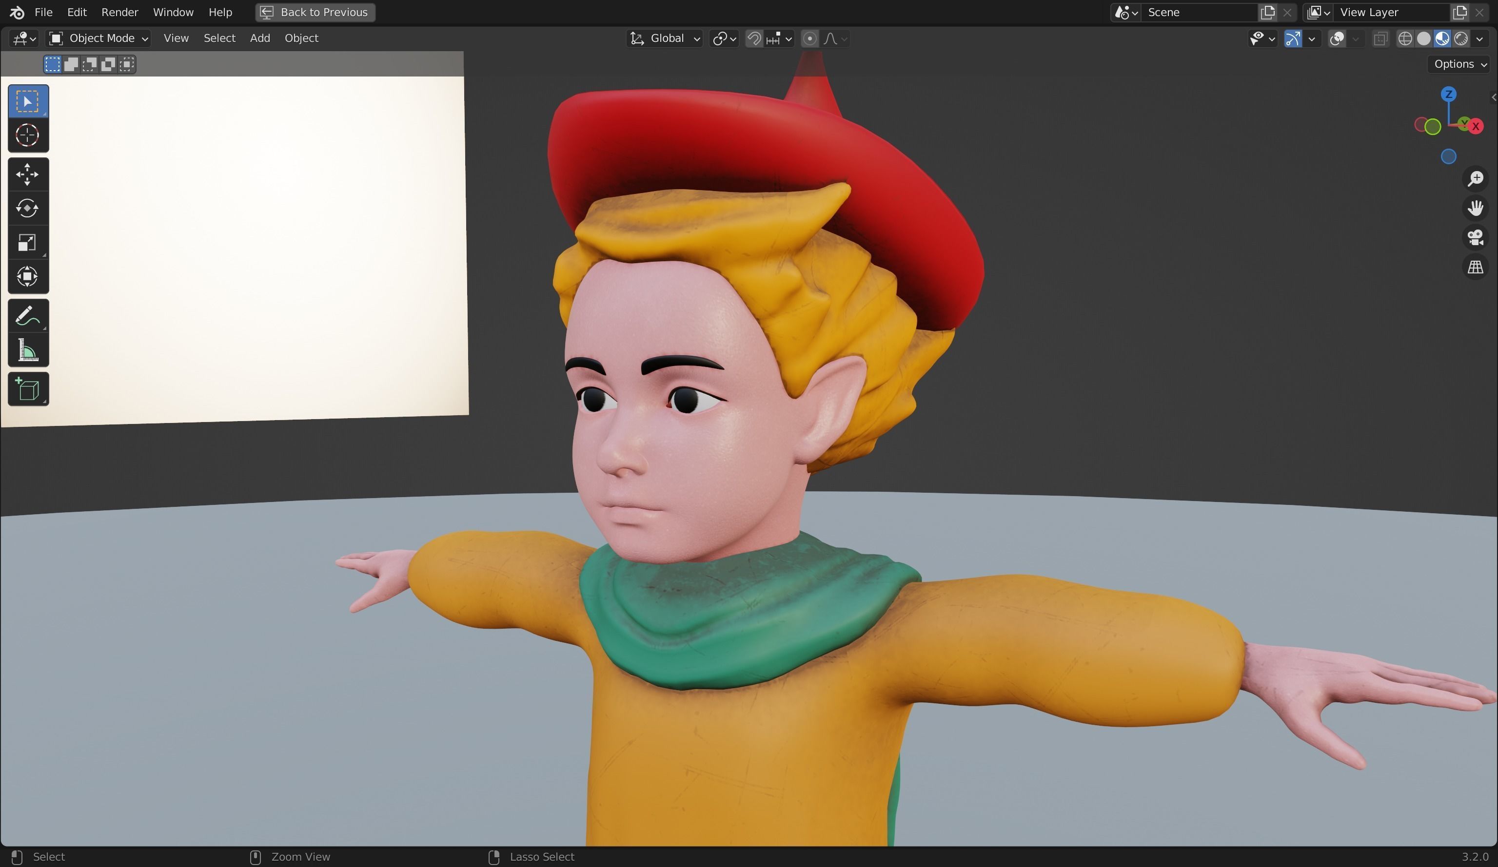The height and width of the screenshot is (867, 1498).
Task: Open the File menu
Action: [x=43, y=12]
